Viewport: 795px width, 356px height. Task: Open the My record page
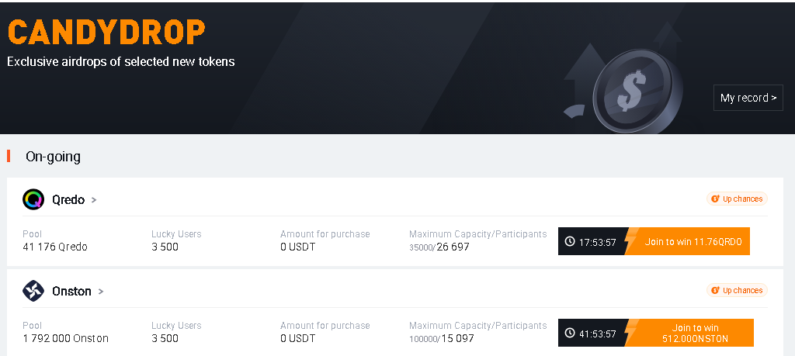point(748,98)
